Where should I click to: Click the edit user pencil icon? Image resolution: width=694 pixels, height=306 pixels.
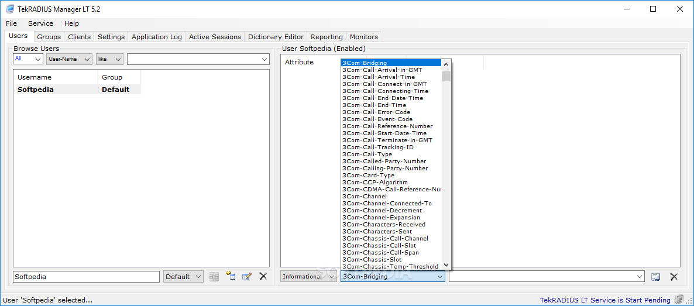pos(247,276)
